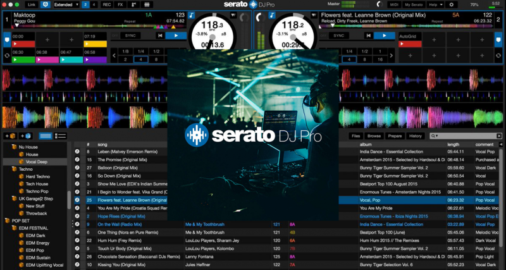Select the loops tab icon on deck 1
Image resolution: width=506 pixels, height=270 pixels.
[x=7, y=55]
